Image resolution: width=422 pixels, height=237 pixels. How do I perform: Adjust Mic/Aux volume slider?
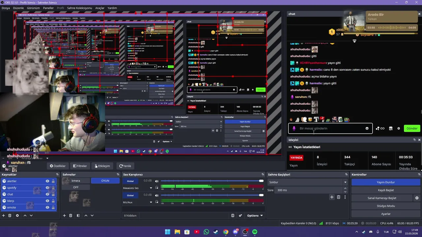(212, 195)
